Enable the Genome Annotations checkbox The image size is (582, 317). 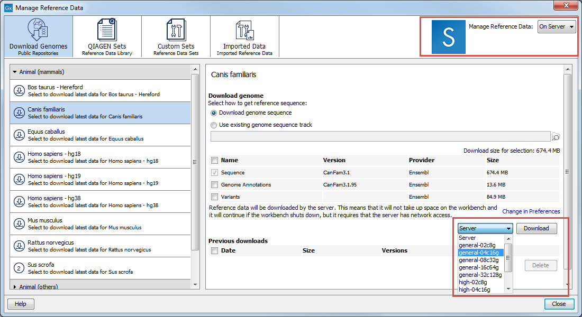(214, 185)
